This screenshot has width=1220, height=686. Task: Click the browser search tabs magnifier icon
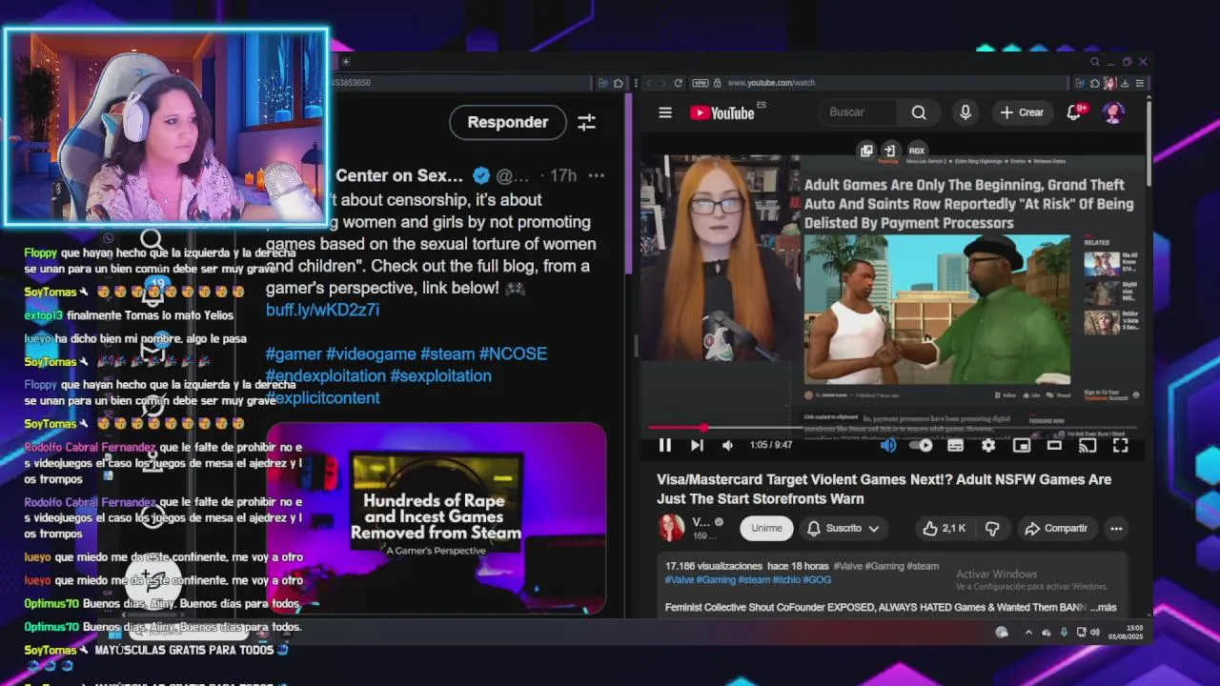pos(1095,62)
